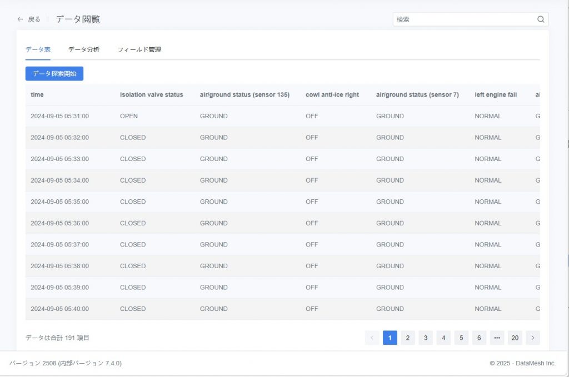Select the row with OPEN valve status
The image size is (569, 377).
pyautogui.click(x=129, y=117)
